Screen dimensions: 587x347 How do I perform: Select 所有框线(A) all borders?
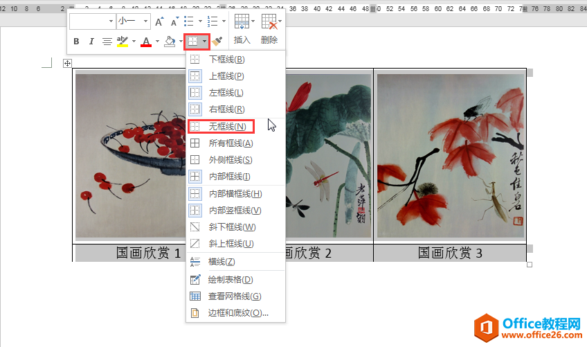[x=235, y=143]
